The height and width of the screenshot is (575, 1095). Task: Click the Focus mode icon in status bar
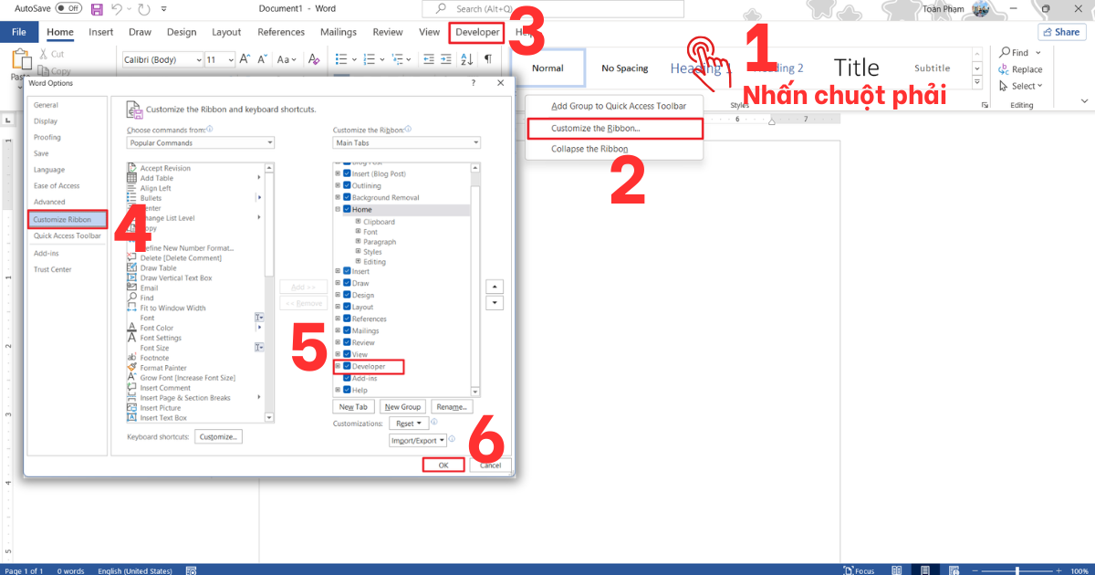click(848, 570)
